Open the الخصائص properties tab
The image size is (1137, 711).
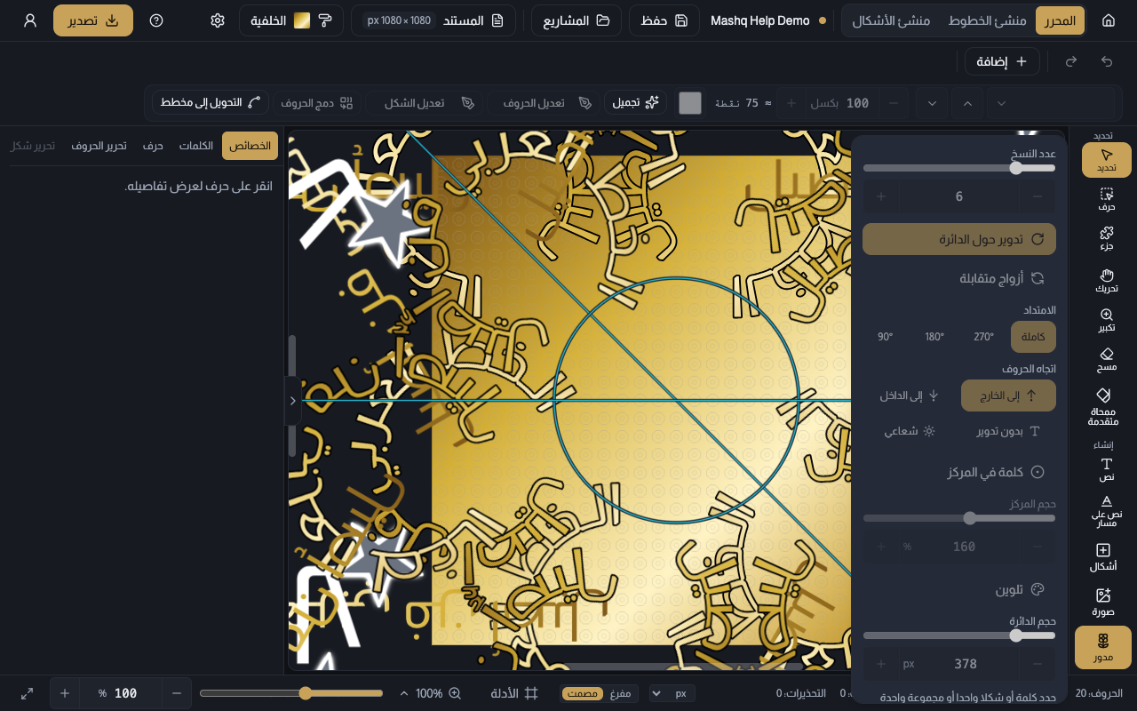(x=250, y=146)
